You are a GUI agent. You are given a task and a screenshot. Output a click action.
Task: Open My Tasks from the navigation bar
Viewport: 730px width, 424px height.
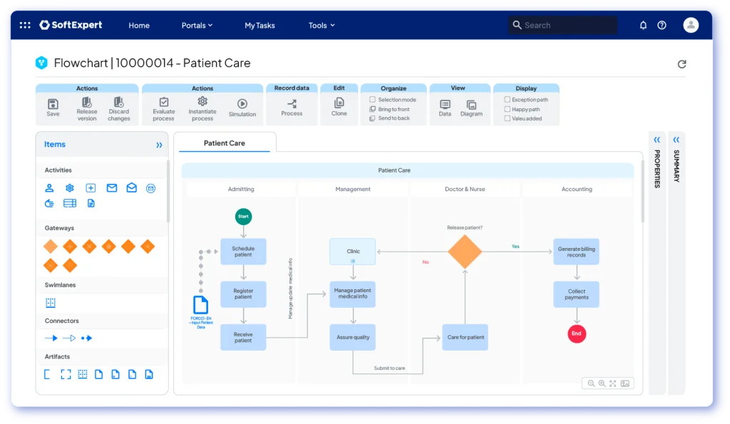click(259, 25)
